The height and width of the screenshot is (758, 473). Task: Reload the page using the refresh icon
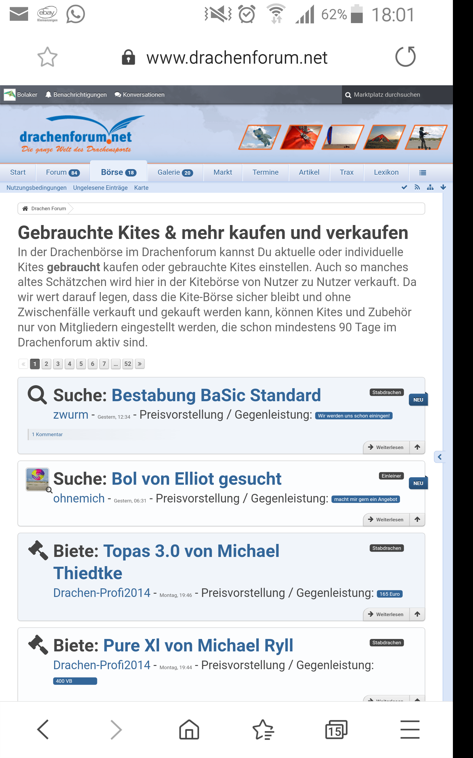[405, 57]
